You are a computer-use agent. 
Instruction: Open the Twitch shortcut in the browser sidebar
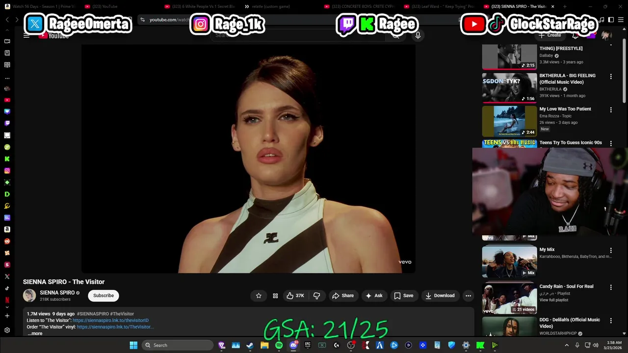(7, 124)
